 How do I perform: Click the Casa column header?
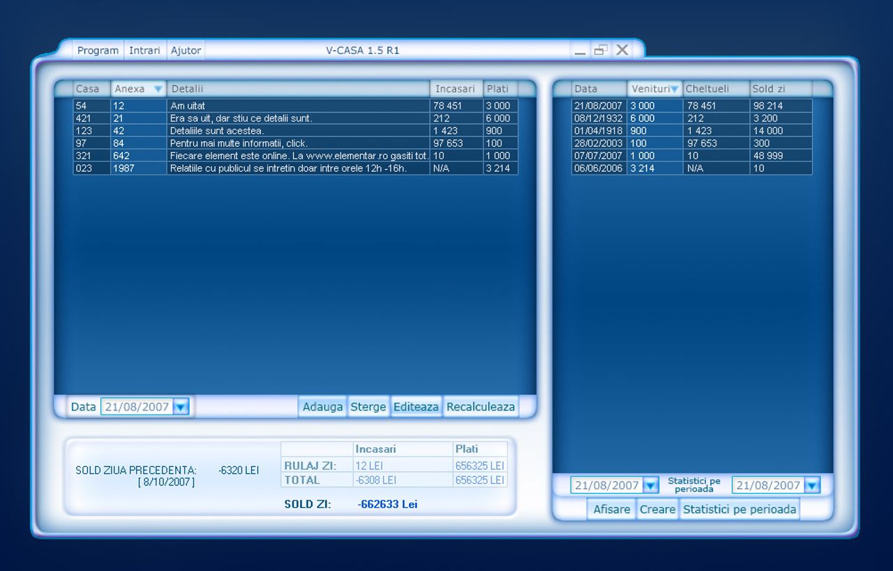[88, 89]
